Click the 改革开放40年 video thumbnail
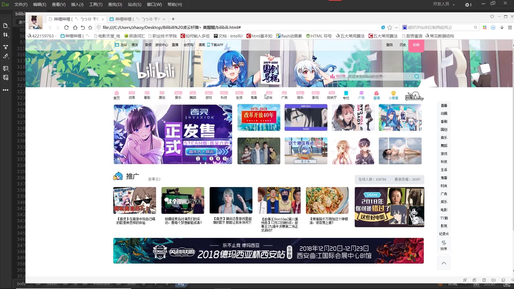The image size is (514, 289). point(259,117)
